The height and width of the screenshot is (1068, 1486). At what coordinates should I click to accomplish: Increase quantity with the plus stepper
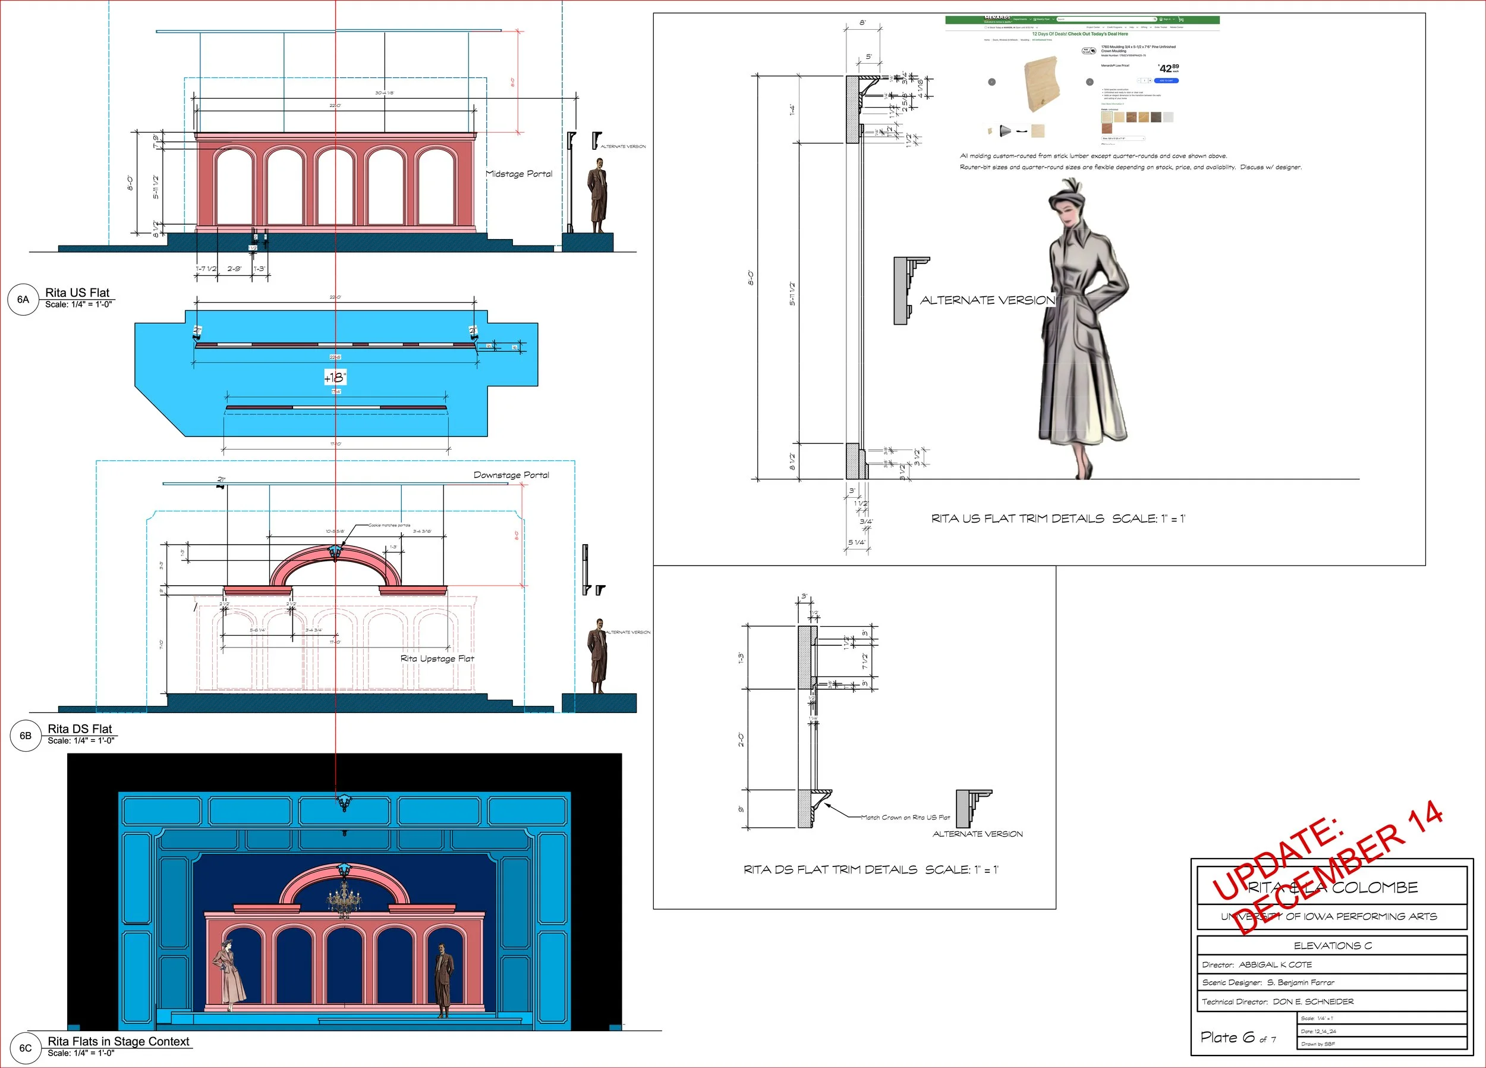tap(1151, 81)
